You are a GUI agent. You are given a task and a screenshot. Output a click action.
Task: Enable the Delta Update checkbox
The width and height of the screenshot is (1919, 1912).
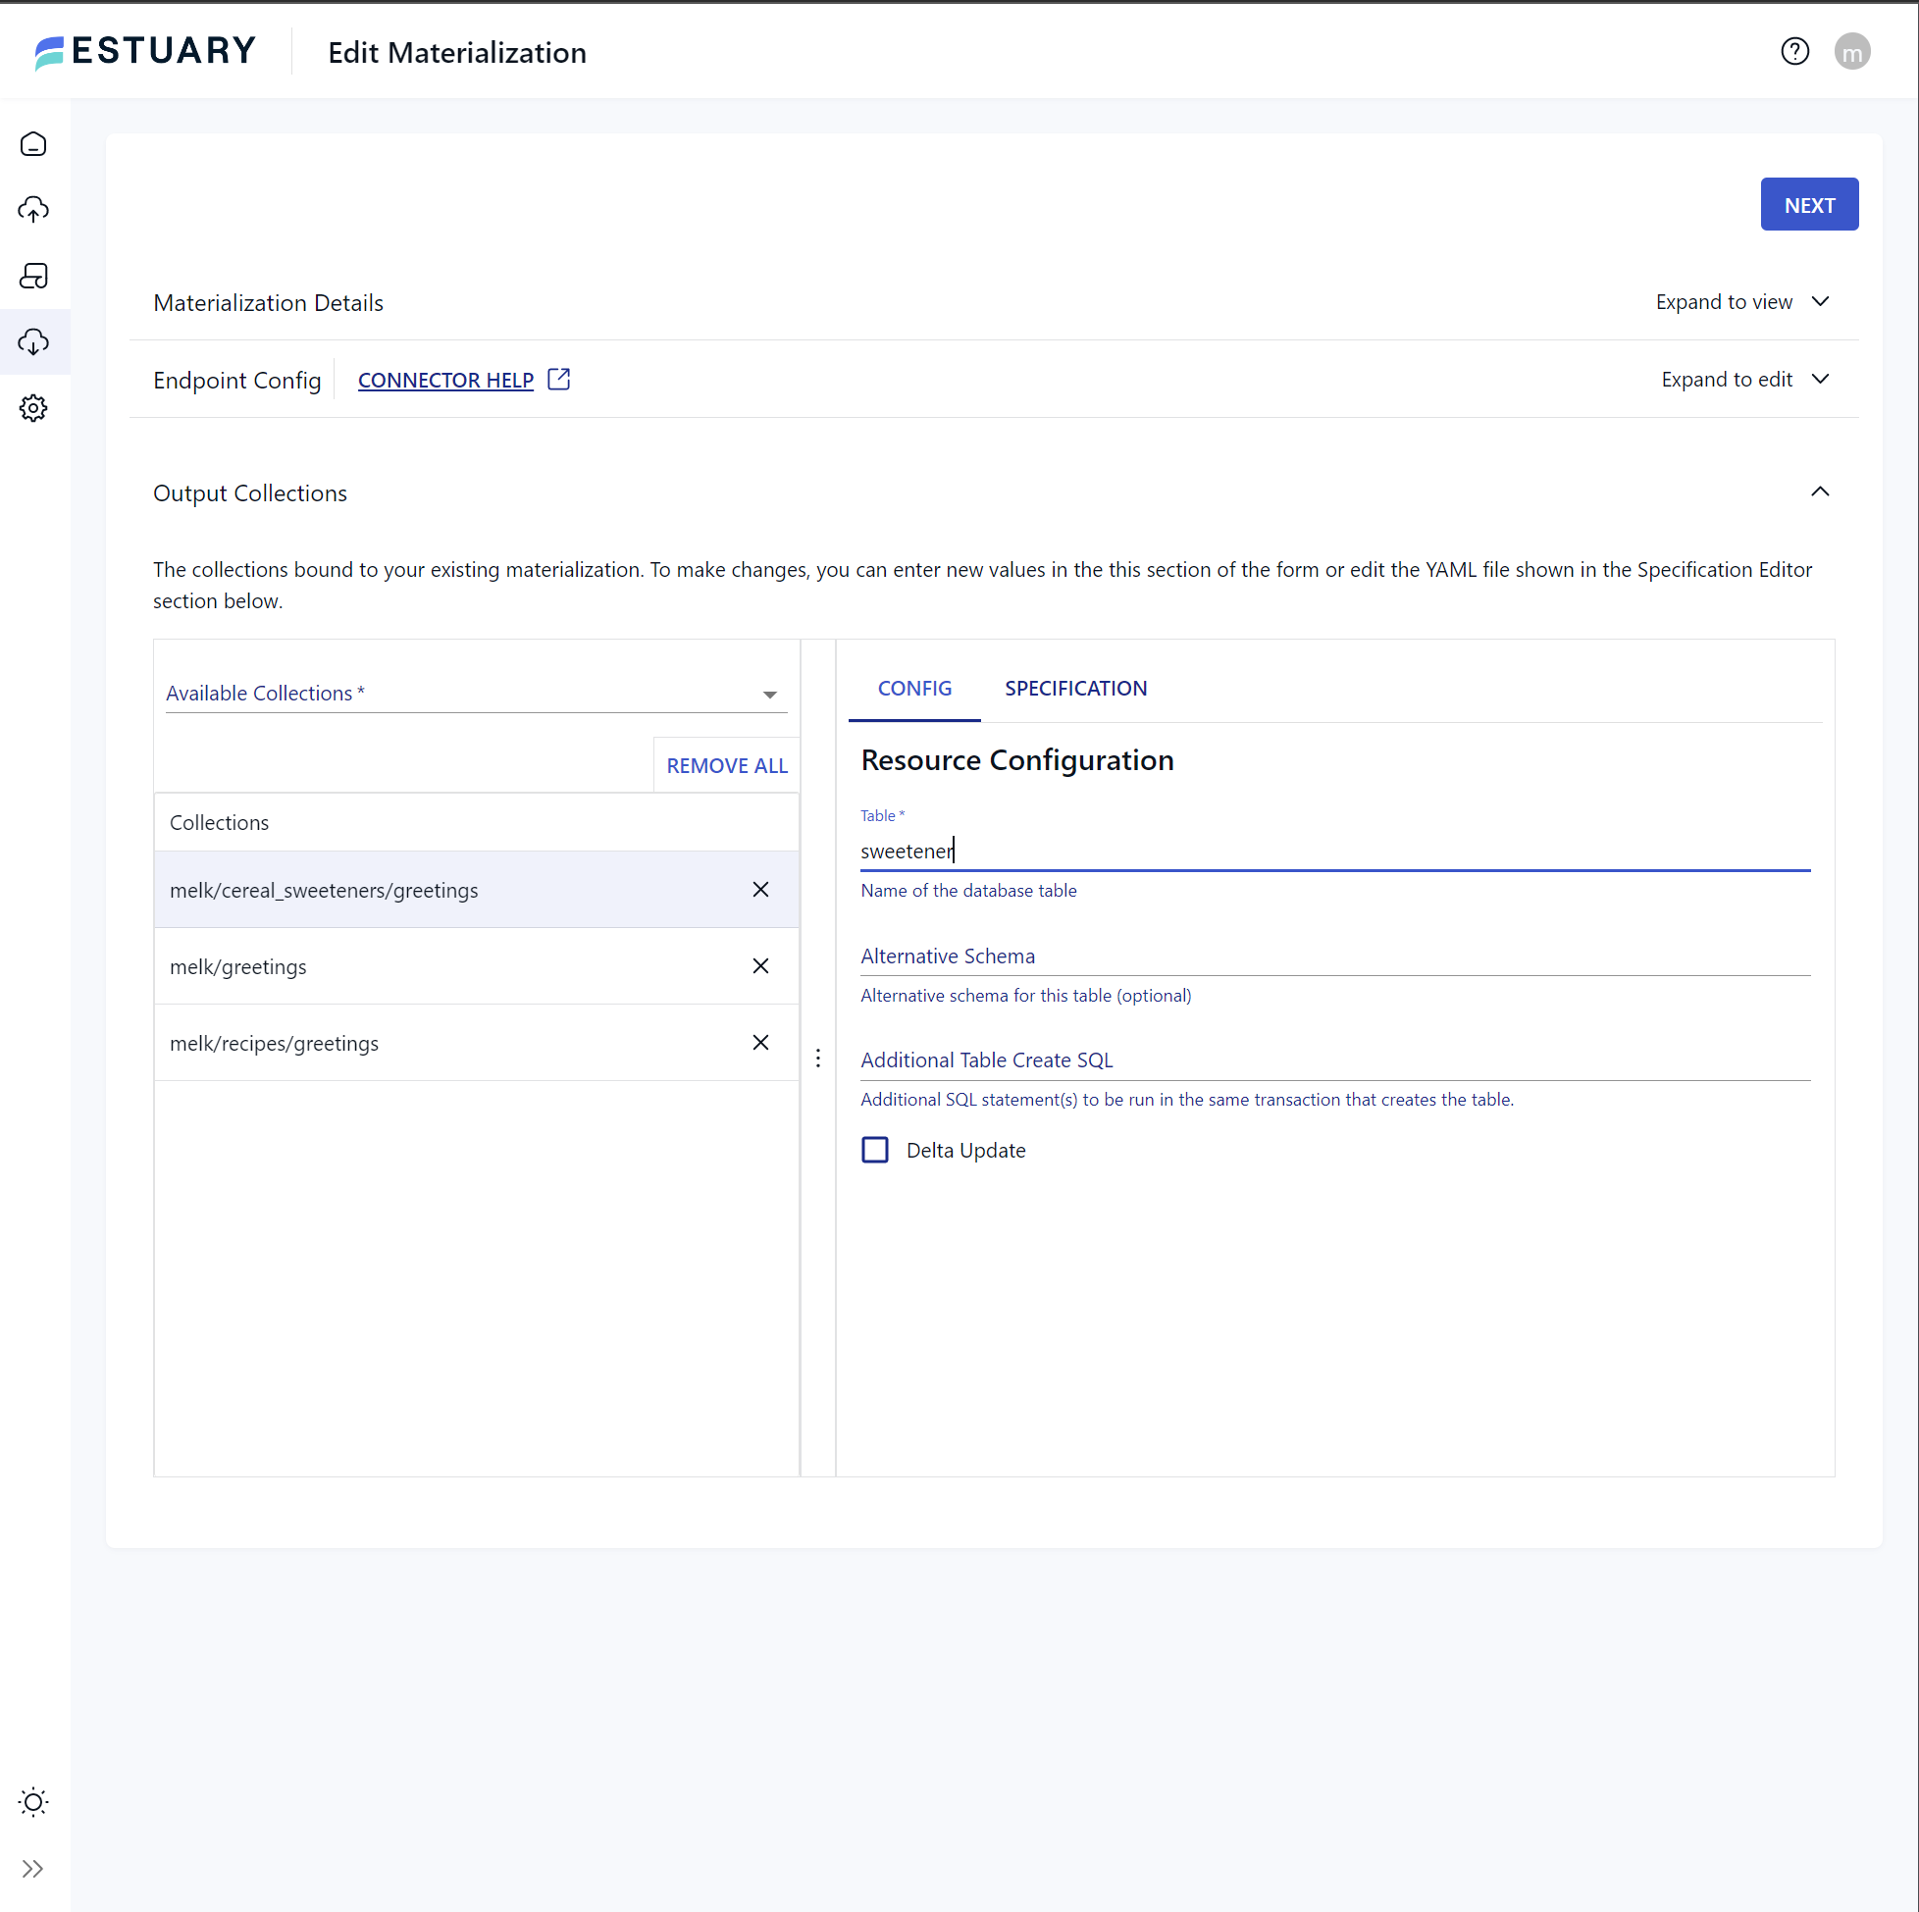pos(875,1149)
